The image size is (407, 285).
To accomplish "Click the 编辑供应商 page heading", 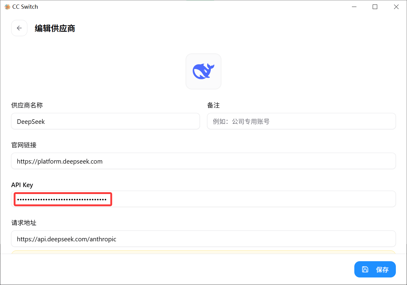I will (55, 28).
